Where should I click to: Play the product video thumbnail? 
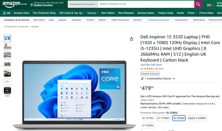[x=7, y=91]
